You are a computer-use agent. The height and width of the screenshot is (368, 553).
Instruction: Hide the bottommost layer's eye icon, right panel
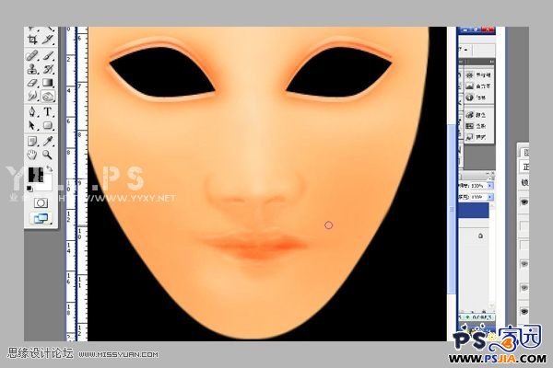[524, 312]
